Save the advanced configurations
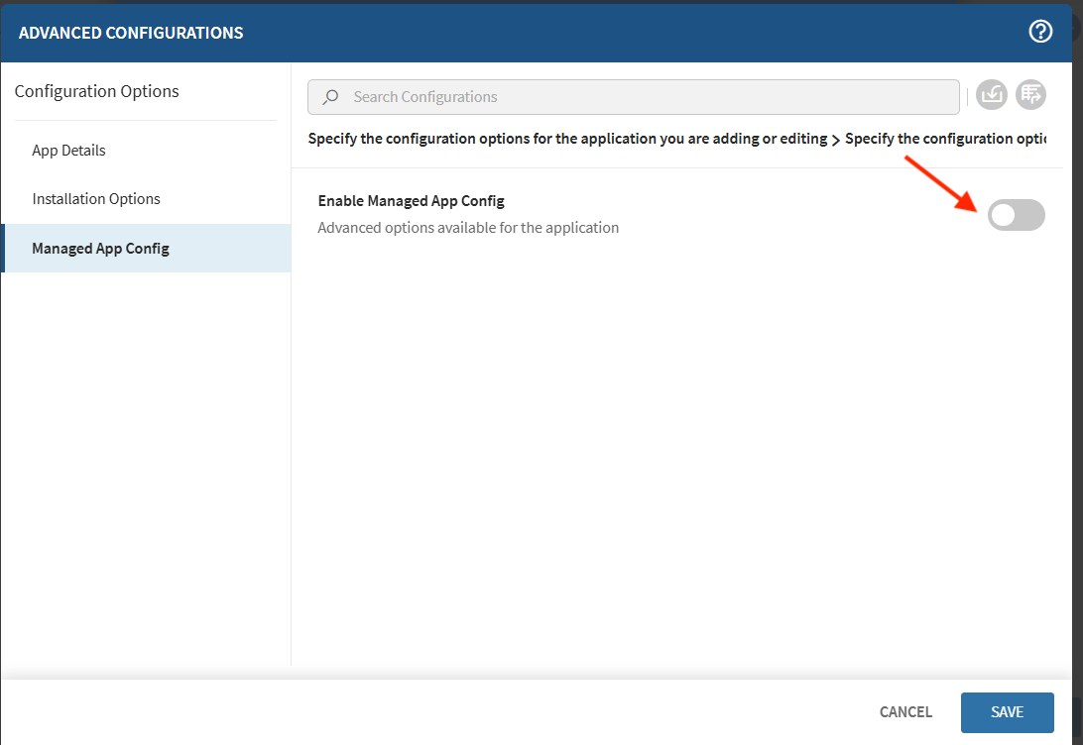The image size is (1083, 745). (1007, 712)
